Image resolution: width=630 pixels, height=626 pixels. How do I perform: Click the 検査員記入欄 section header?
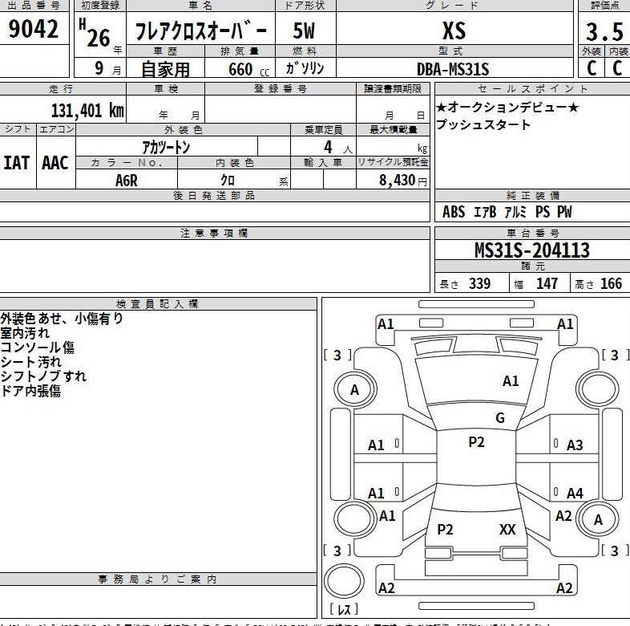tap(157, 303)
